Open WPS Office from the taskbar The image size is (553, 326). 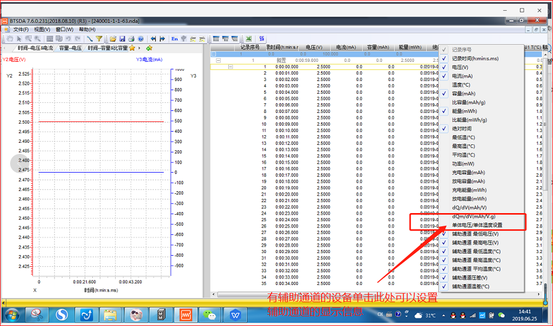tap(235, 315)
